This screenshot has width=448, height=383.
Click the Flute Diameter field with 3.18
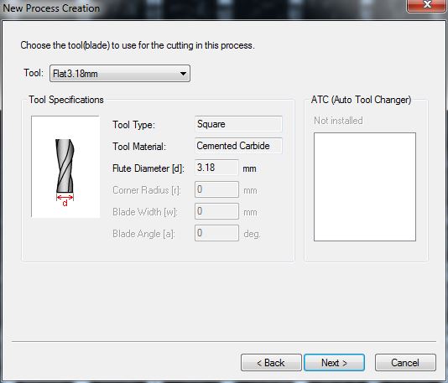pos(216,168)
